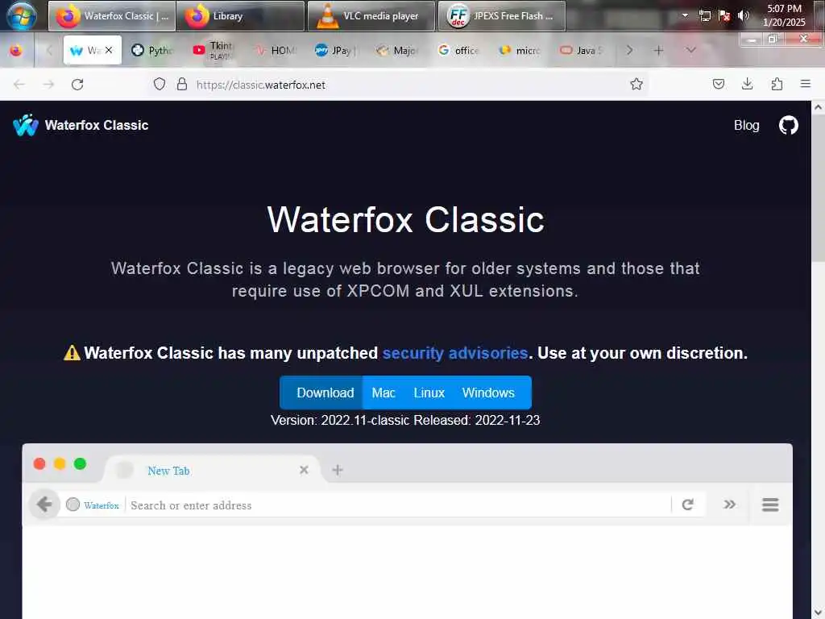The height and width of the screenshot is (619, 825).
Task: Switch to the Major tab
Action: [x=397, y=50]
